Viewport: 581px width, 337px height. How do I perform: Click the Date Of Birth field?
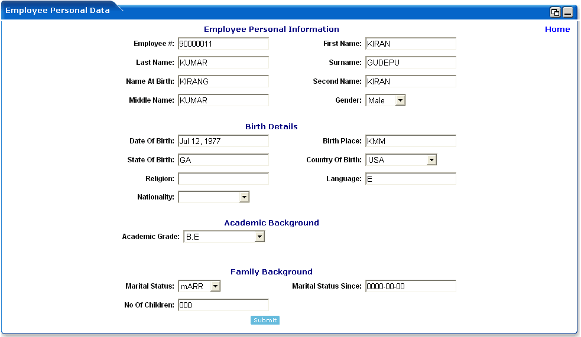tap(223, 141)
